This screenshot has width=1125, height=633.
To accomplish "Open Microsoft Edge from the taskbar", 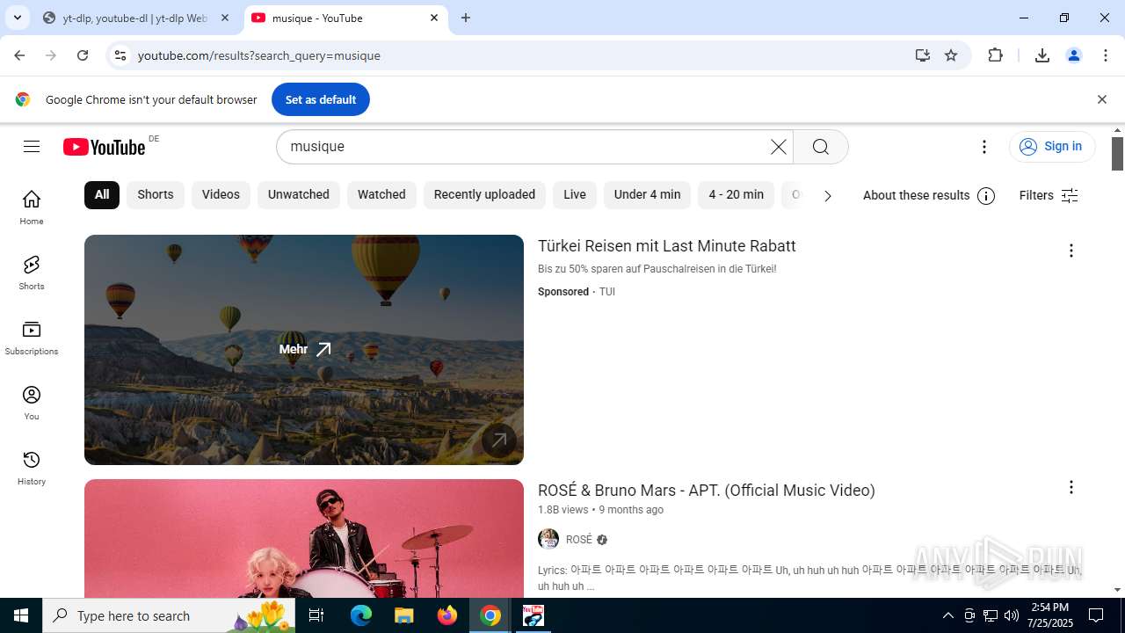I will coord(361,615).
